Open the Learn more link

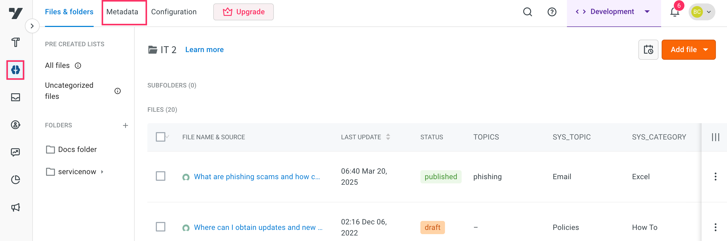click(204, 50)
